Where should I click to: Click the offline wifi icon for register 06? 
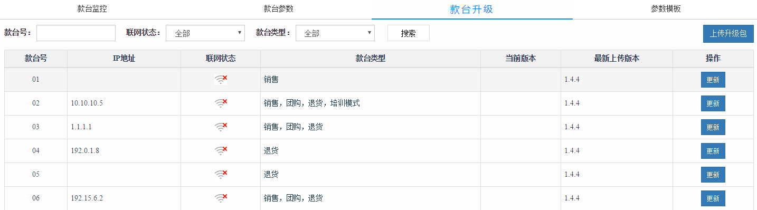coord(221,198)
